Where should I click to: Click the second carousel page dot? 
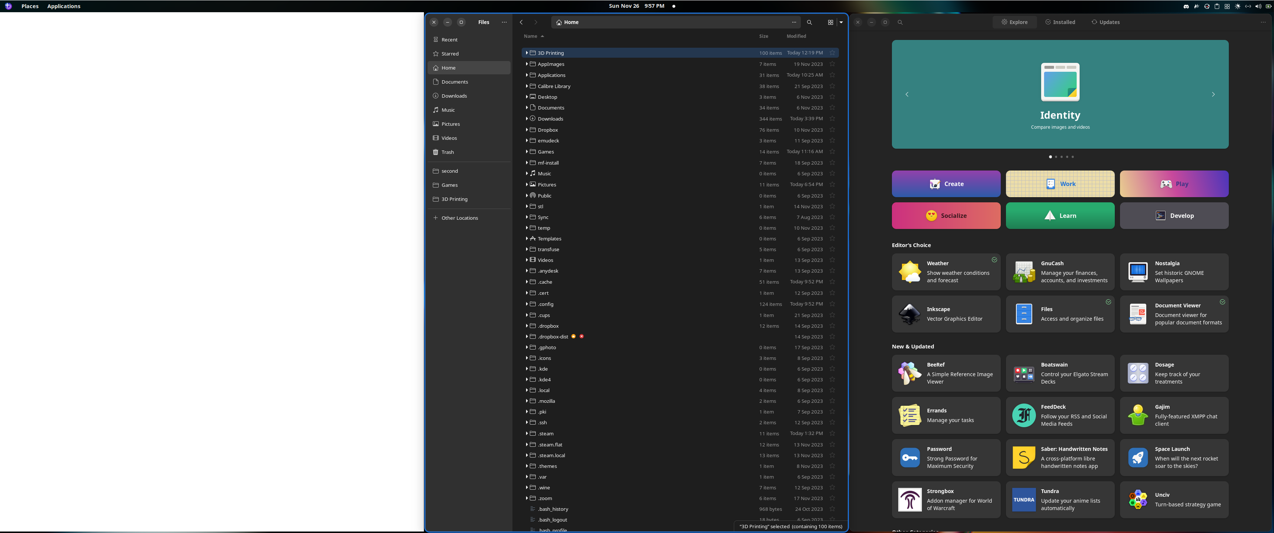coord(1056,157)
